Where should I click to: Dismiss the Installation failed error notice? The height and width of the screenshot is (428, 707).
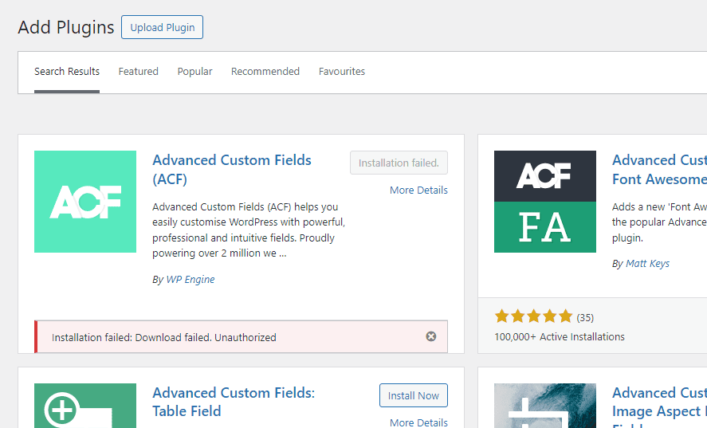coord(431,336)
